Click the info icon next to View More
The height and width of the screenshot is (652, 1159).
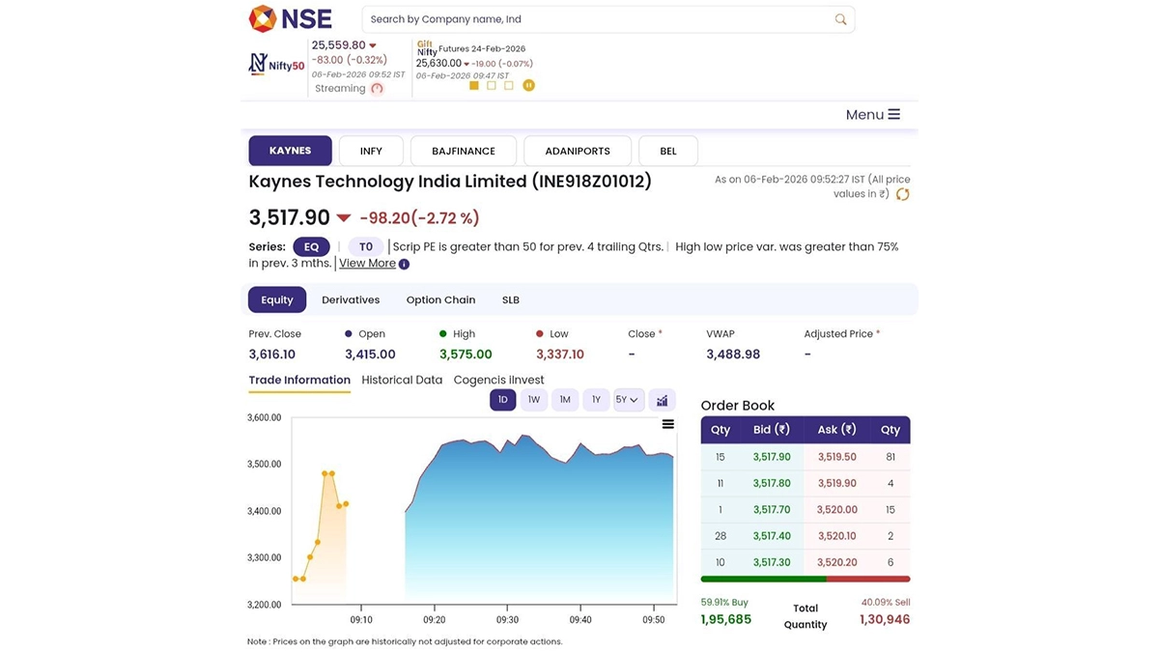pos(404,264)
